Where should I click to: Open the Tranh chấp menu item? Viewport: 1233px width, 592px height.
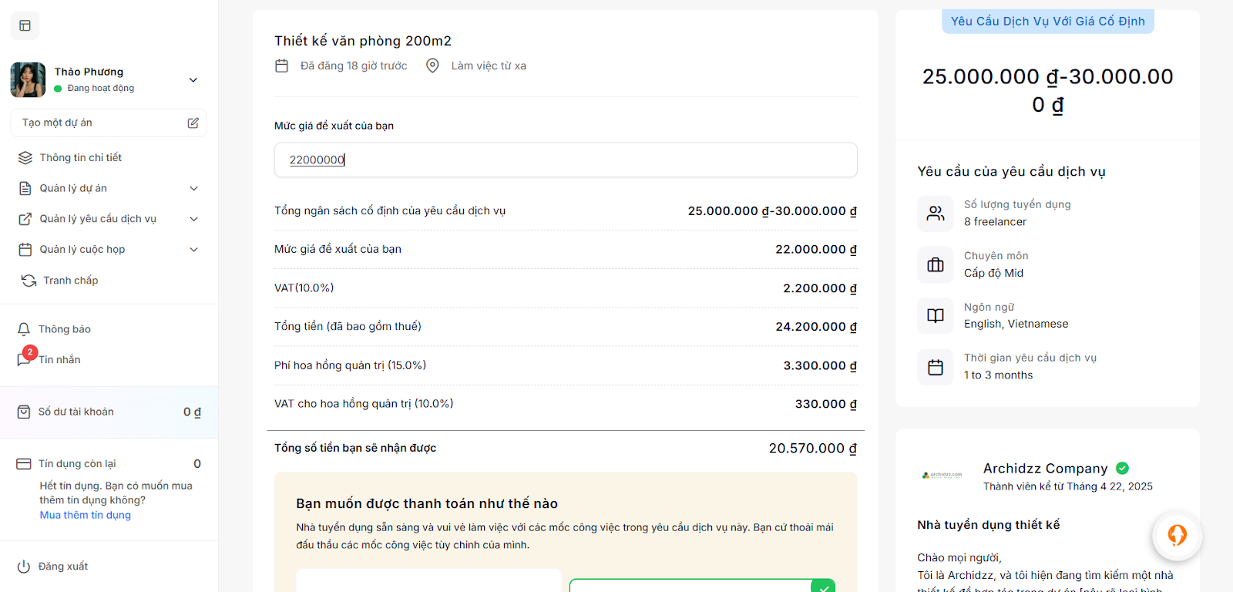pyautogui.click(x=71, y=281)
